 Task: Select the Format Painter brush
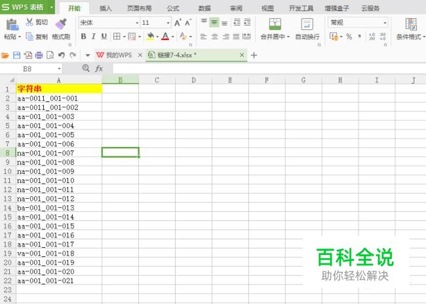click(x=61, y=24)
